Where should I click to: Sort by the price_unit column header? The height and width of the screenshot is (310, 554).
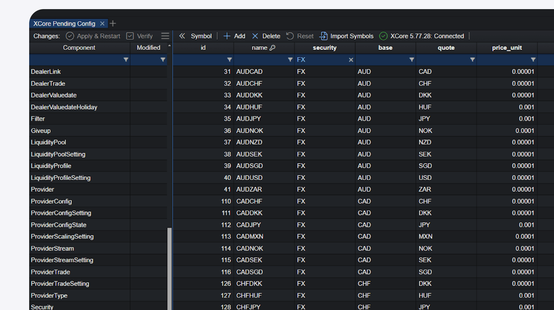507,48
